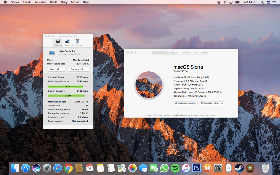Click the MacBook Air laptop icon in coconutBattery
Viewport: 280px width, 175px height.
tap(52, 53)
